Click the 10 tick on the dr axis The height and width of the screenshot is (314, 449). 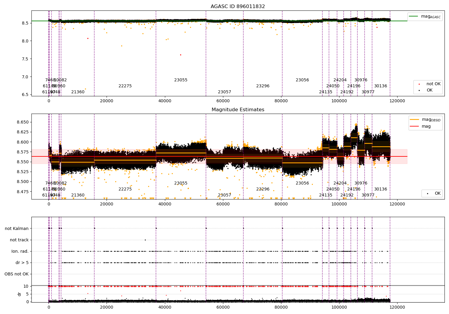tap(26, 286)
